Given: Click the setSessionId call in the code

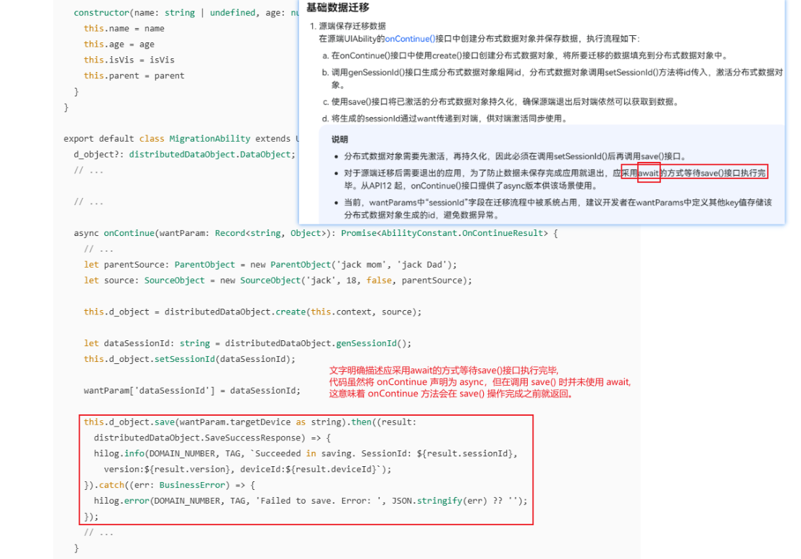Looking at the screenshot, I should point(184,359).
